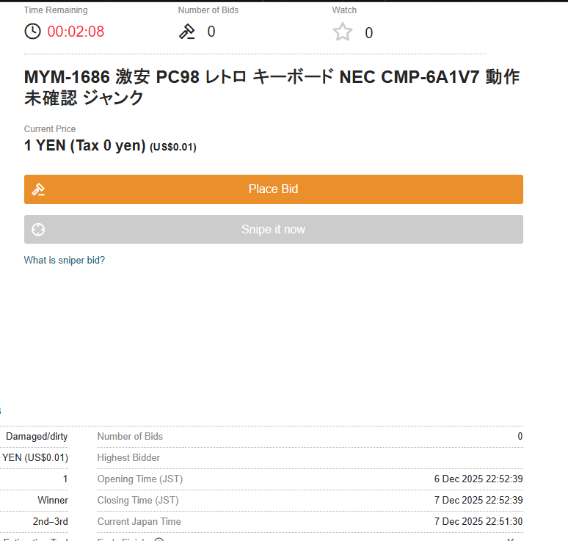Click the 2nd–3rd text in details table
This screenshot has width=568, height=541.
pyautogui.click(x=51, y=521)
